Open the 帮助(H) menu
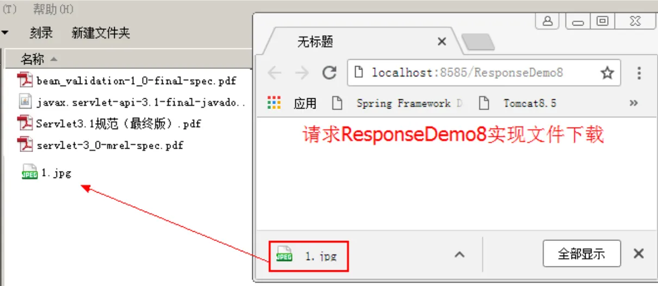Viewport: 658px width, 286px height. 53,9
